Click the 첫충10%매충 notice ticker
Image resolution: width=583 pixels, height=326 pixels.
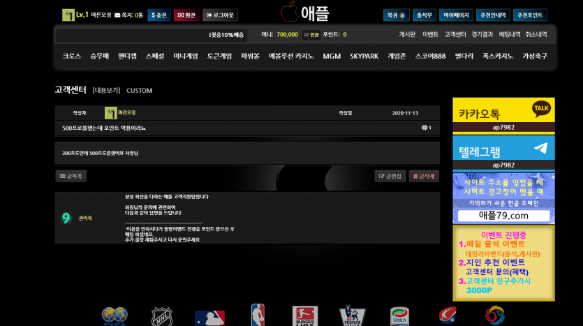coord(226,35)
